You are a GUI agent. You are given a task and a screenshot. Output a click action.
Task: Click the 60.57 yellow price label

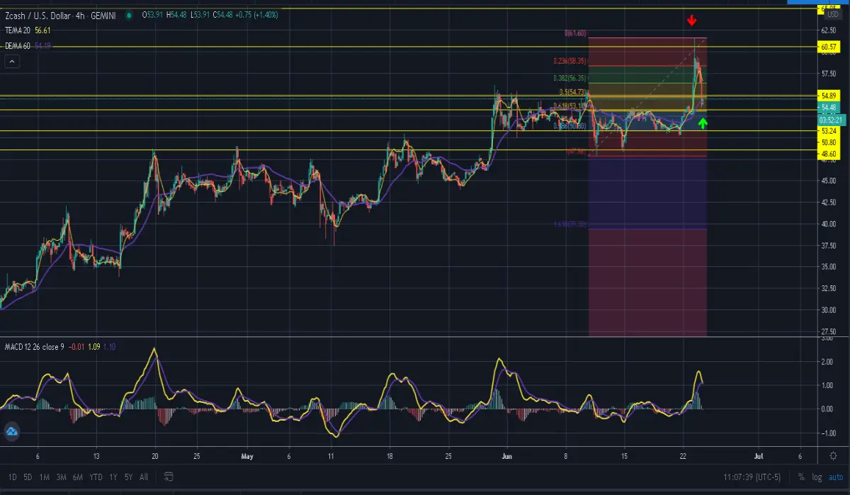pyautogui.click(x=829, y=47)
